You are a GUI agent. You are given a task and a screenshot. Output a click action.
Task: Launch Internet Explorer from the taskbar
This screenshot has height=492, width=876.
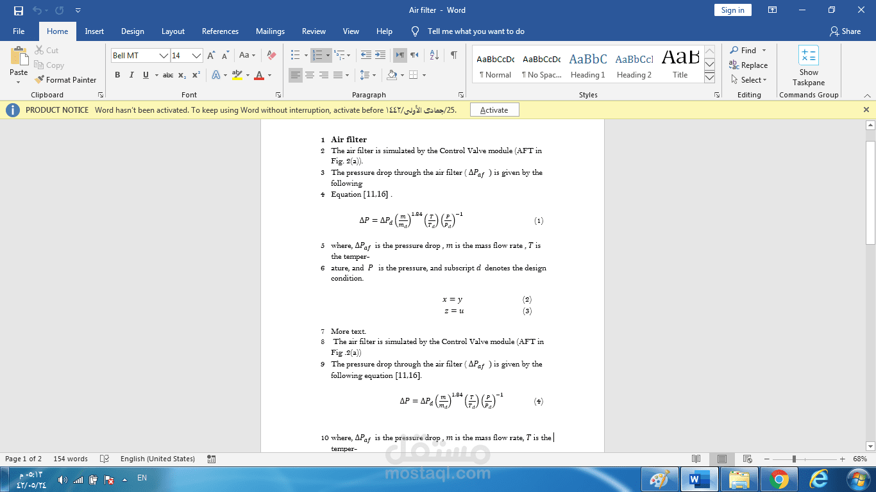(x=819, y=479)
